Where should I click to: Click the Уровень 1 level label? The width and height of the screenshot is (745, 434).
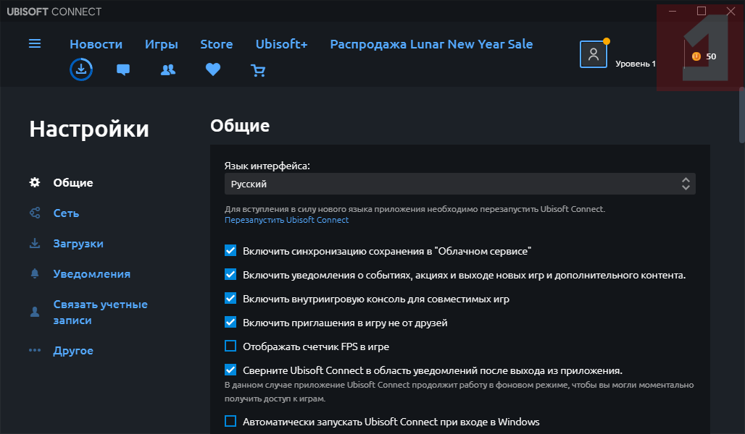(636, 64)
